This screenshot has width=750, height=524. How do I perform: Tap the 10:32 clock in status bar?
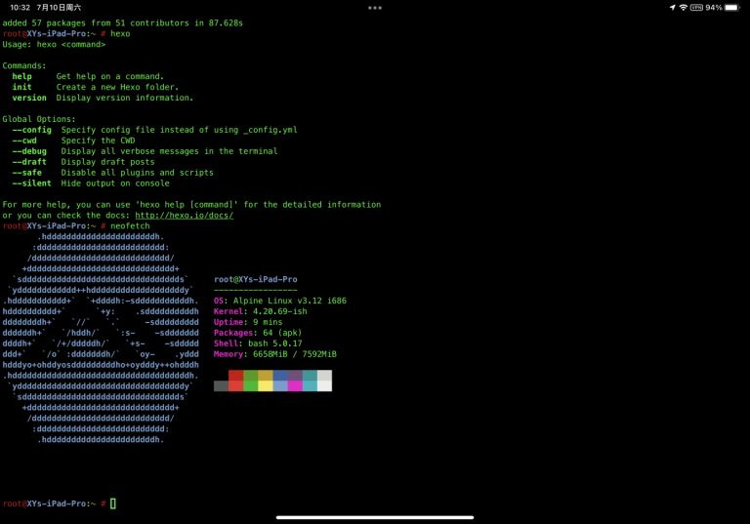(x=20, y=7)
